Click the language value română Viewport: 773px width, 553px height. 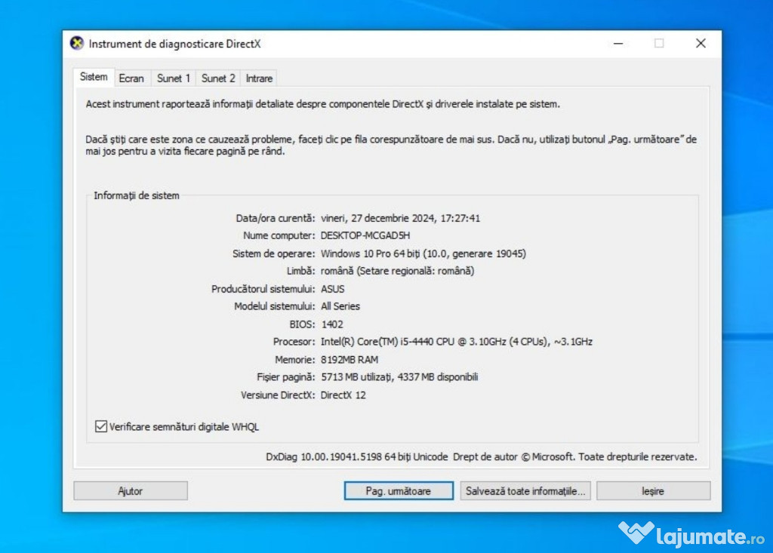(397, 271)
